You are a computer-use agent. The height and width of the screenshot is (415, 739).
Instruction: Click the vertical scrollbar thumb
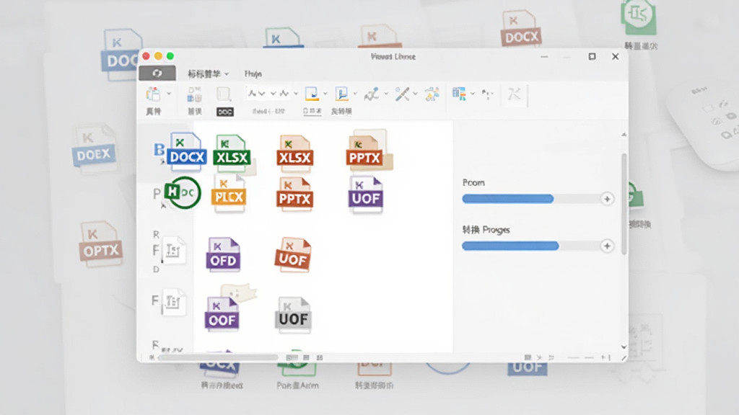(x=624, y=204)
